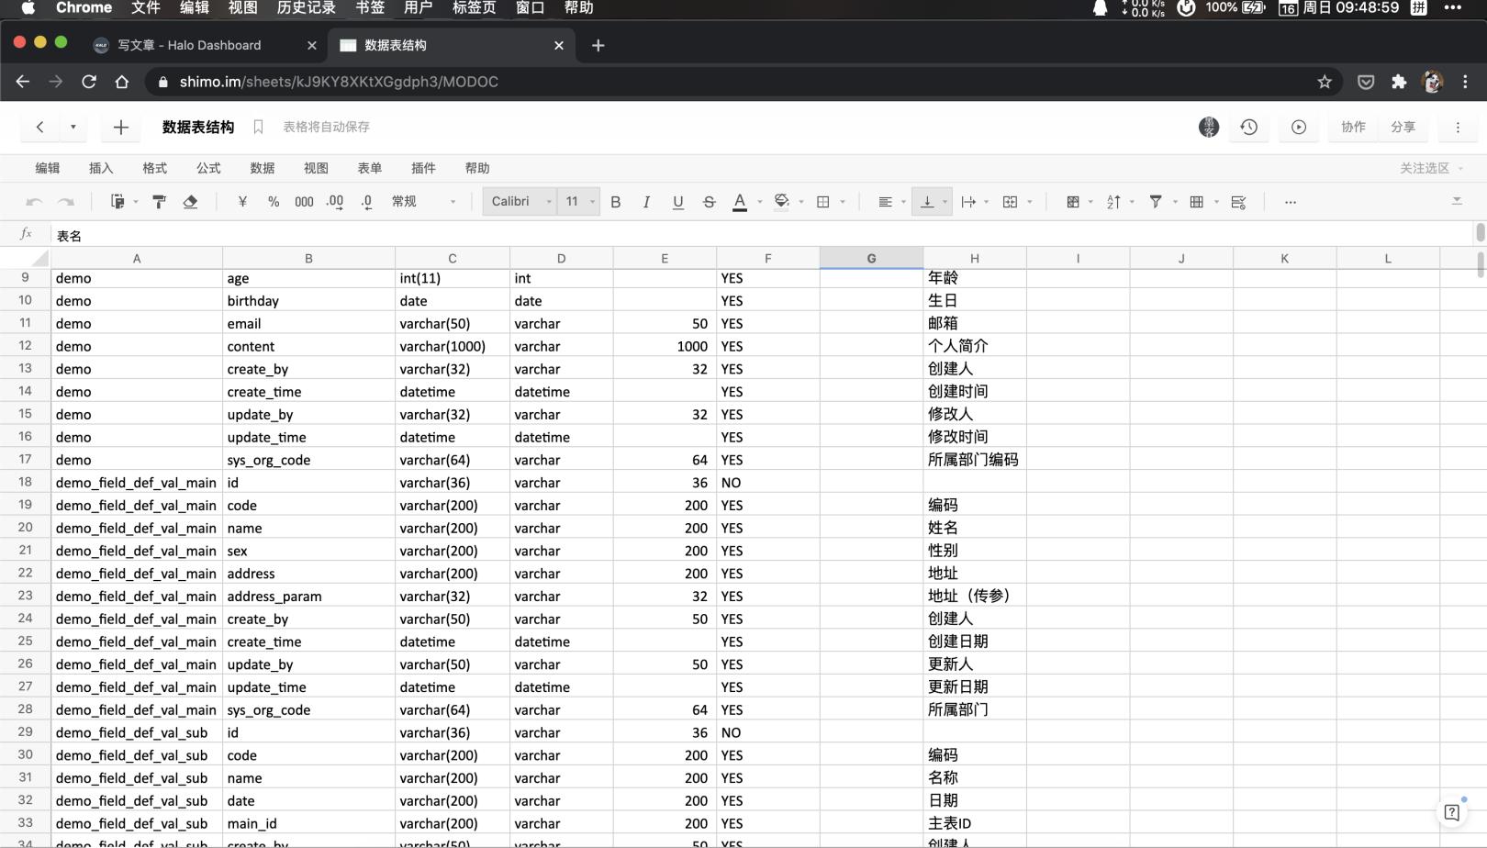Viewport: 1487px width, 848px height.
Task: Click the clear format eraser icon
Action: coord(190,202)
